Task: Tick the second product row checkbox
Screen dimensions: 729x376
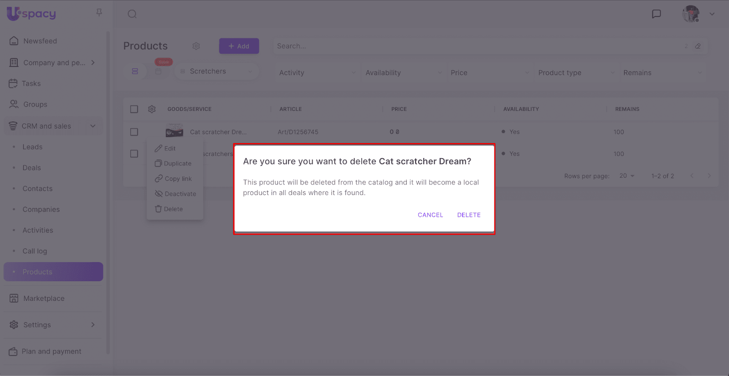Action: tap(134, 154)
